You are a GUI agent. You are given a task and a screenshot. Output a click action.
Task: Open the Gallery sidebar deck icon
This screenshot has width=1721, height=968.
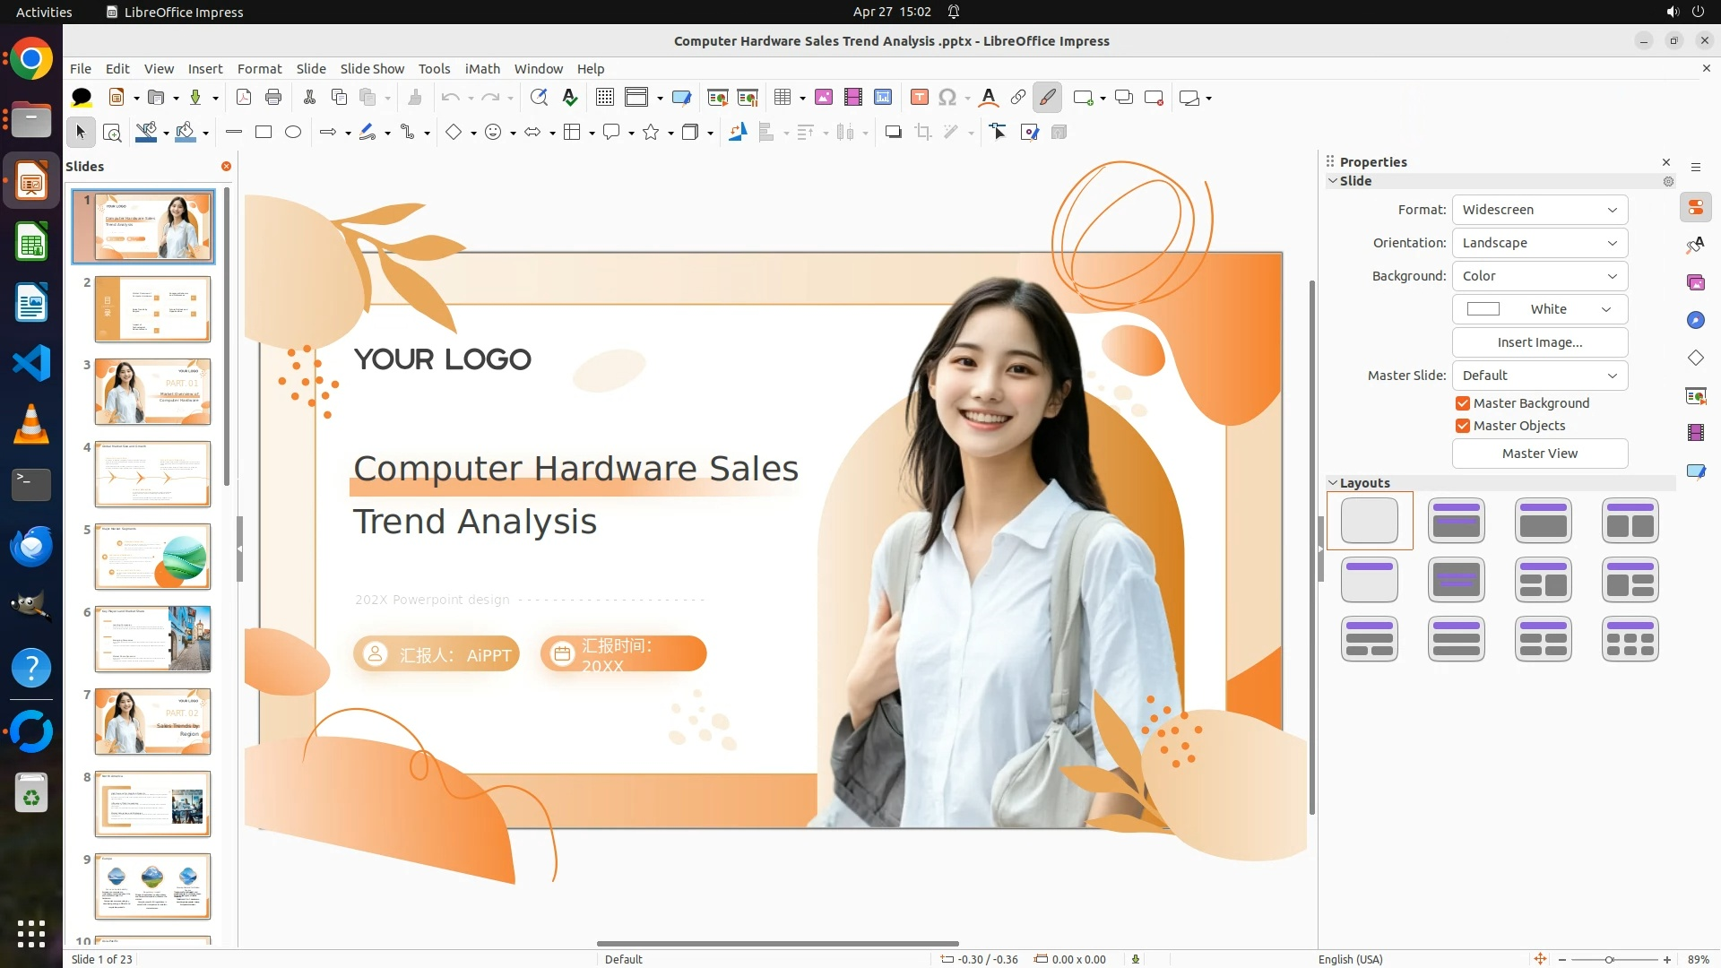1695,283
